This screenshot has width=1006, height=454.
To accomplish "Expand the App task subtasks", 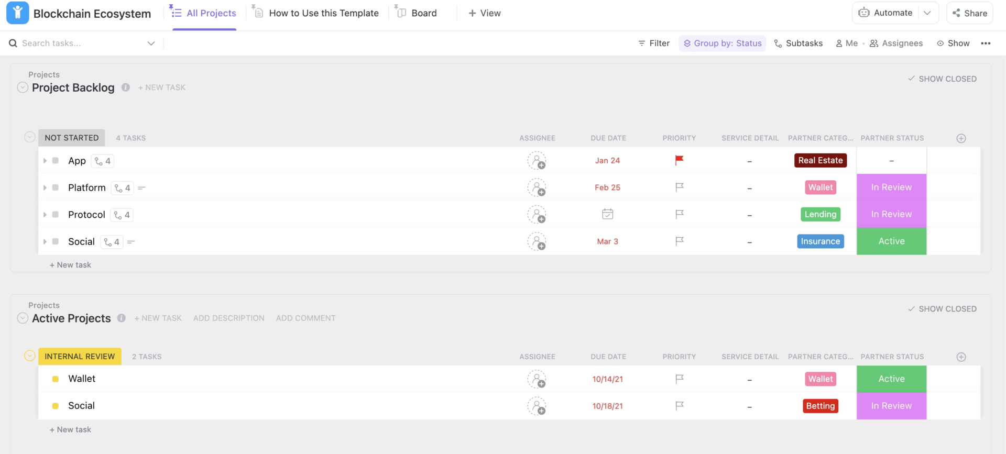I will 45,161.
